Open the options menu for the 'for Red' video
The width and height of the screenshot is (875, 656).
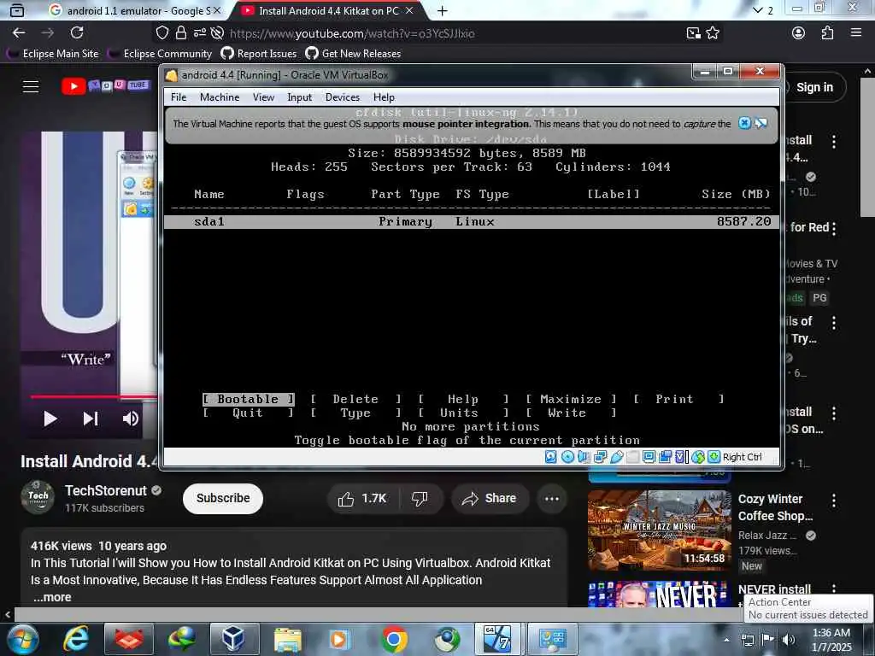click(834, 228)
